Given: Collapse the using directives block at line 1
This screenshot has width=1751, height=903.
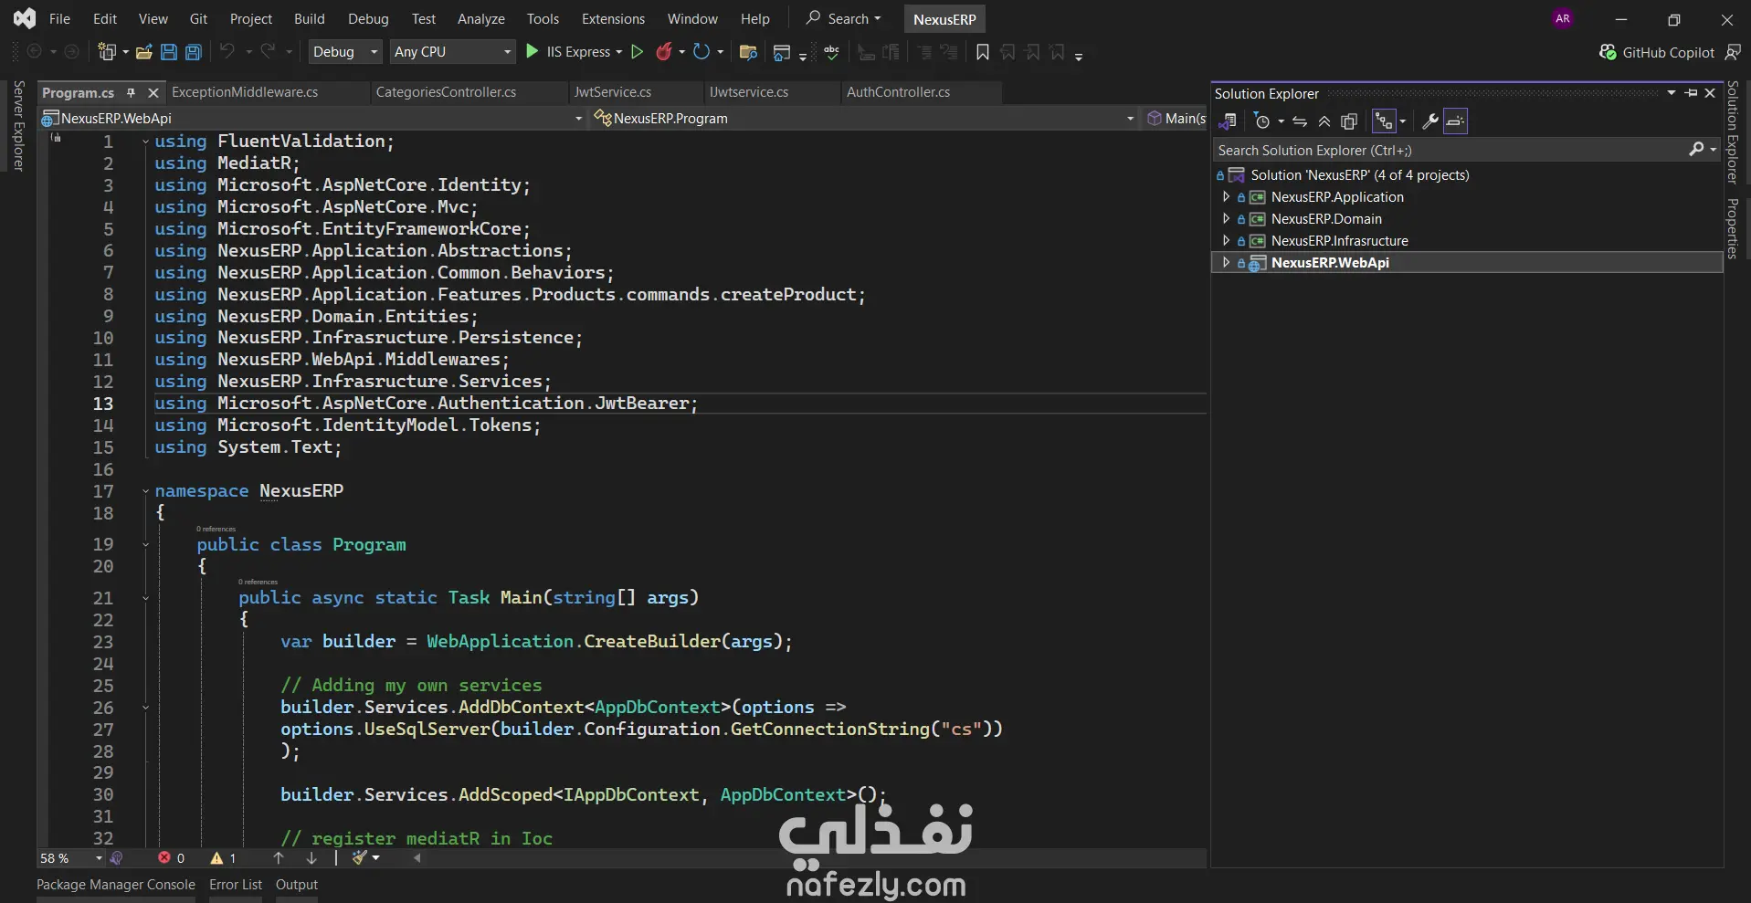Looking at the screenshot, I should pyautogui.click(x=145, y=142).
